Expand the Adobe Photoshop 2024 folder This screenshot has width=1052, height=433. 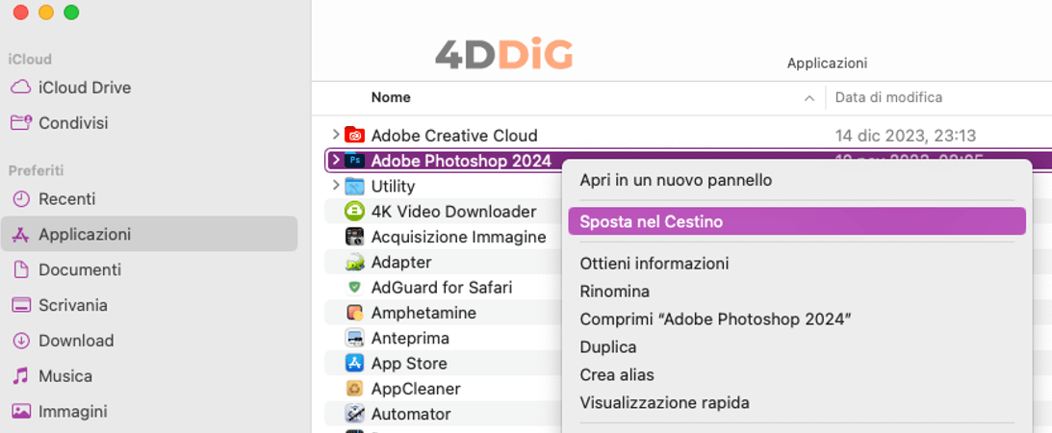(336, 161)
